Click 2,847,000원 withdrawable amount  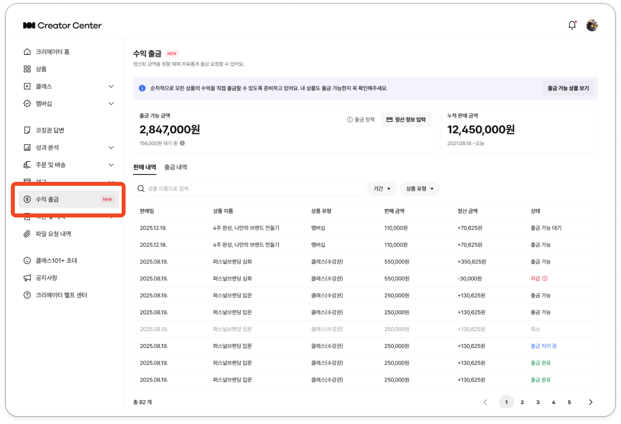170,130
